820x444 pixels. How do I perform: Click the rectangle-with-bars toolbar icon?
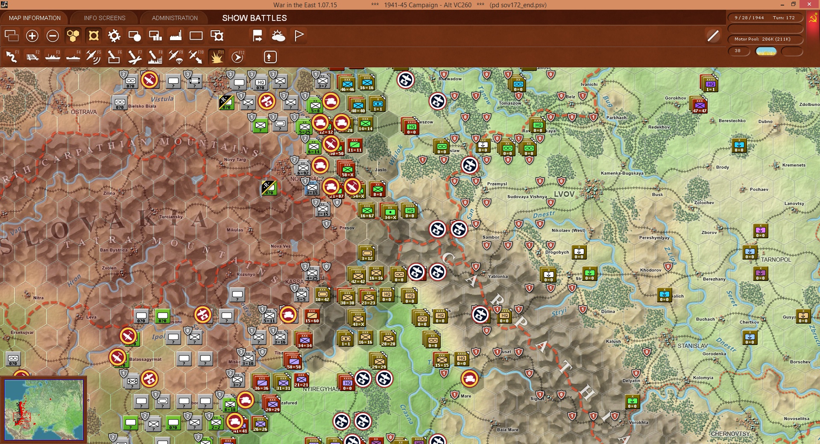pos(155,36)
